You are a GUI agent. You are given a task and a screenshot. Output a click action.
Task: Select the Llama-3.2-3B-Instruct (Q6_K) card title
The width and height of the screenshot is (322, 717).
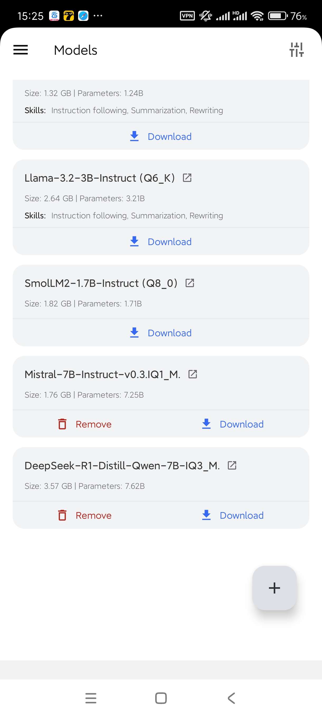(x=100, y=178)
